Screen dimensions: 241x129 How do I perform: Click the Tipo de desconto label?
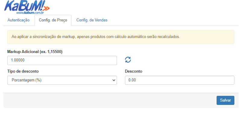tap(23, 71)
